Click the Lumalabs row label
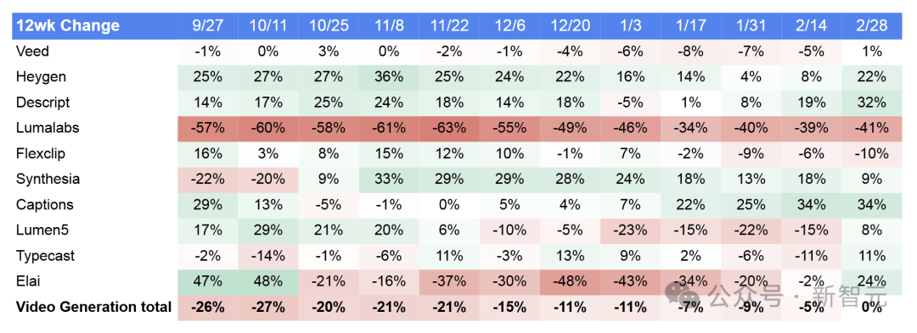917x333 pixels. [x=46, y=128]
